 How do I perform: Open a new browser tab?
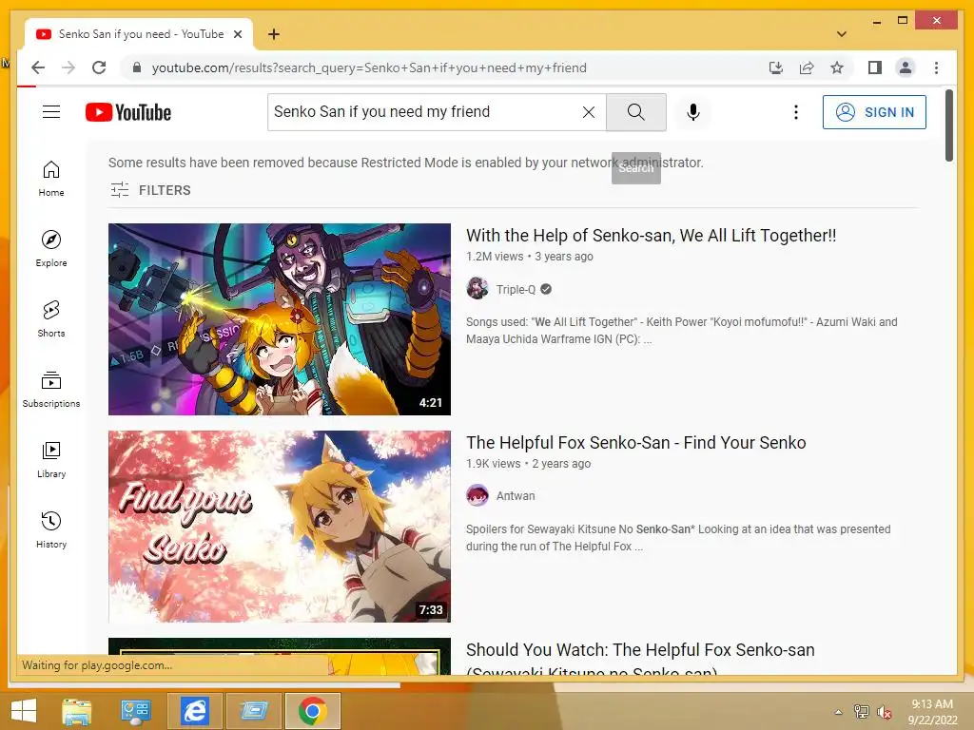point(273,34)
